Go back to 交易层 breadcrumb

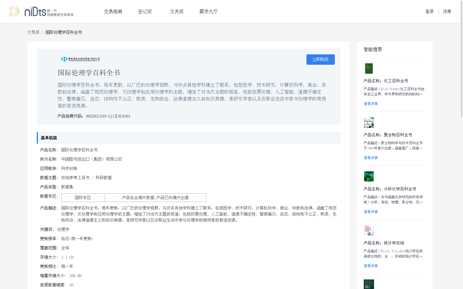click(x=33, y=32)
